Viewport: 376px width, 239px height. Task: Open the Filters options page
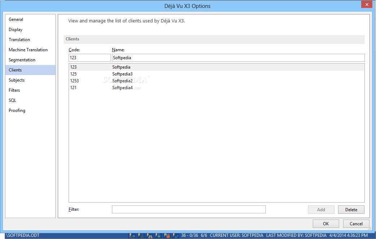point(30,90)
